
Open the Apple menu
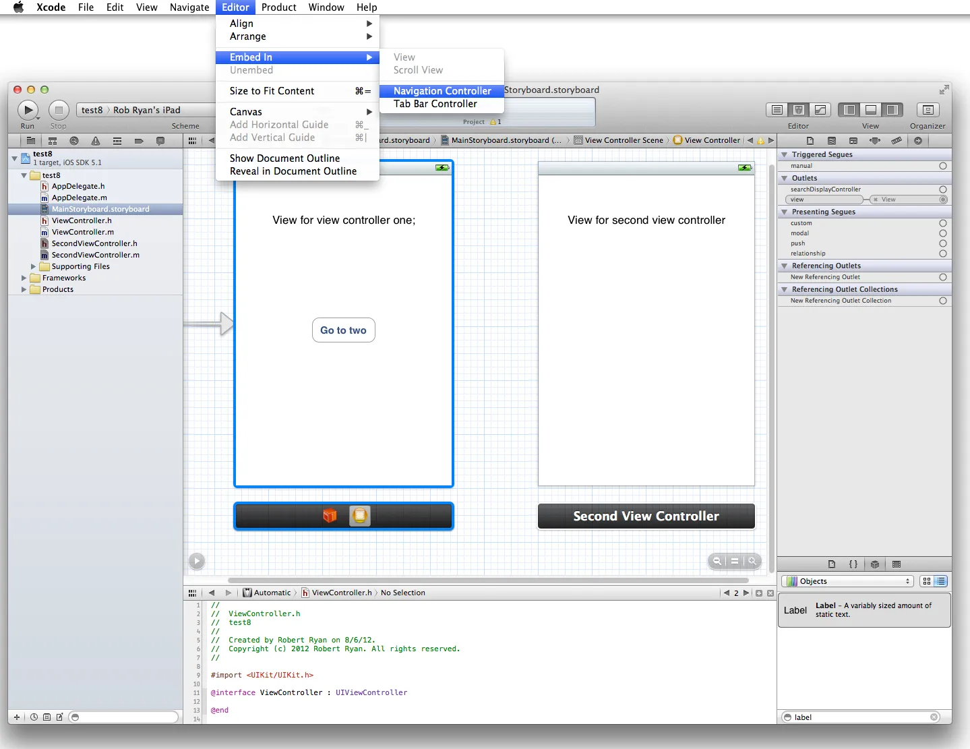[18, 7]
